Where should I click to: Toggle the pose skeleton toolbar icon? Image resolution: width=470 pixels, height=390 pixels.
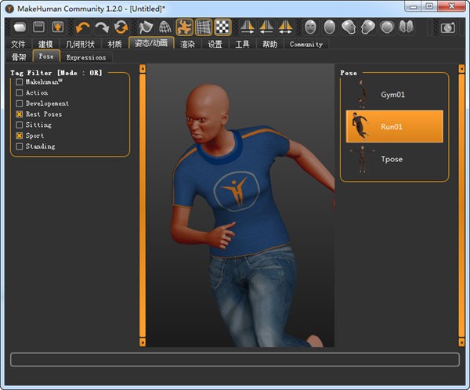pyautogui.click(x=186, y=27)
